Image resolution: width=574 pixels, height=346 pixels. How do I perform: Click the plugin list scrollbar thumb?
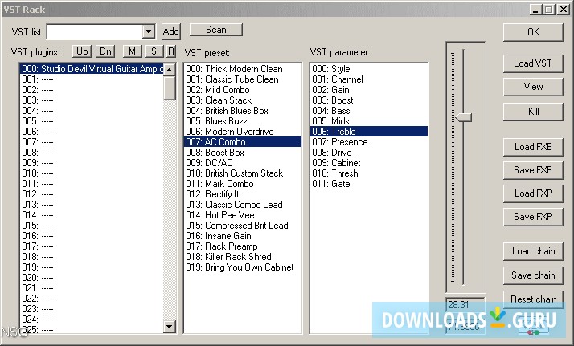click(170, 88)
